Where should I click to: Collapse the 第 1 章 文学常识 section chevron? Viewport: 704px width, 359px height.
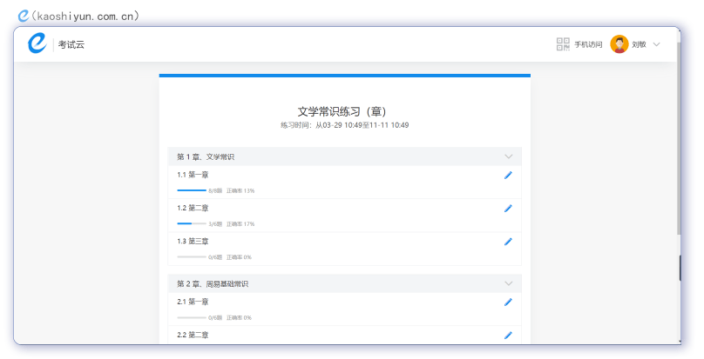pos(509,156)
